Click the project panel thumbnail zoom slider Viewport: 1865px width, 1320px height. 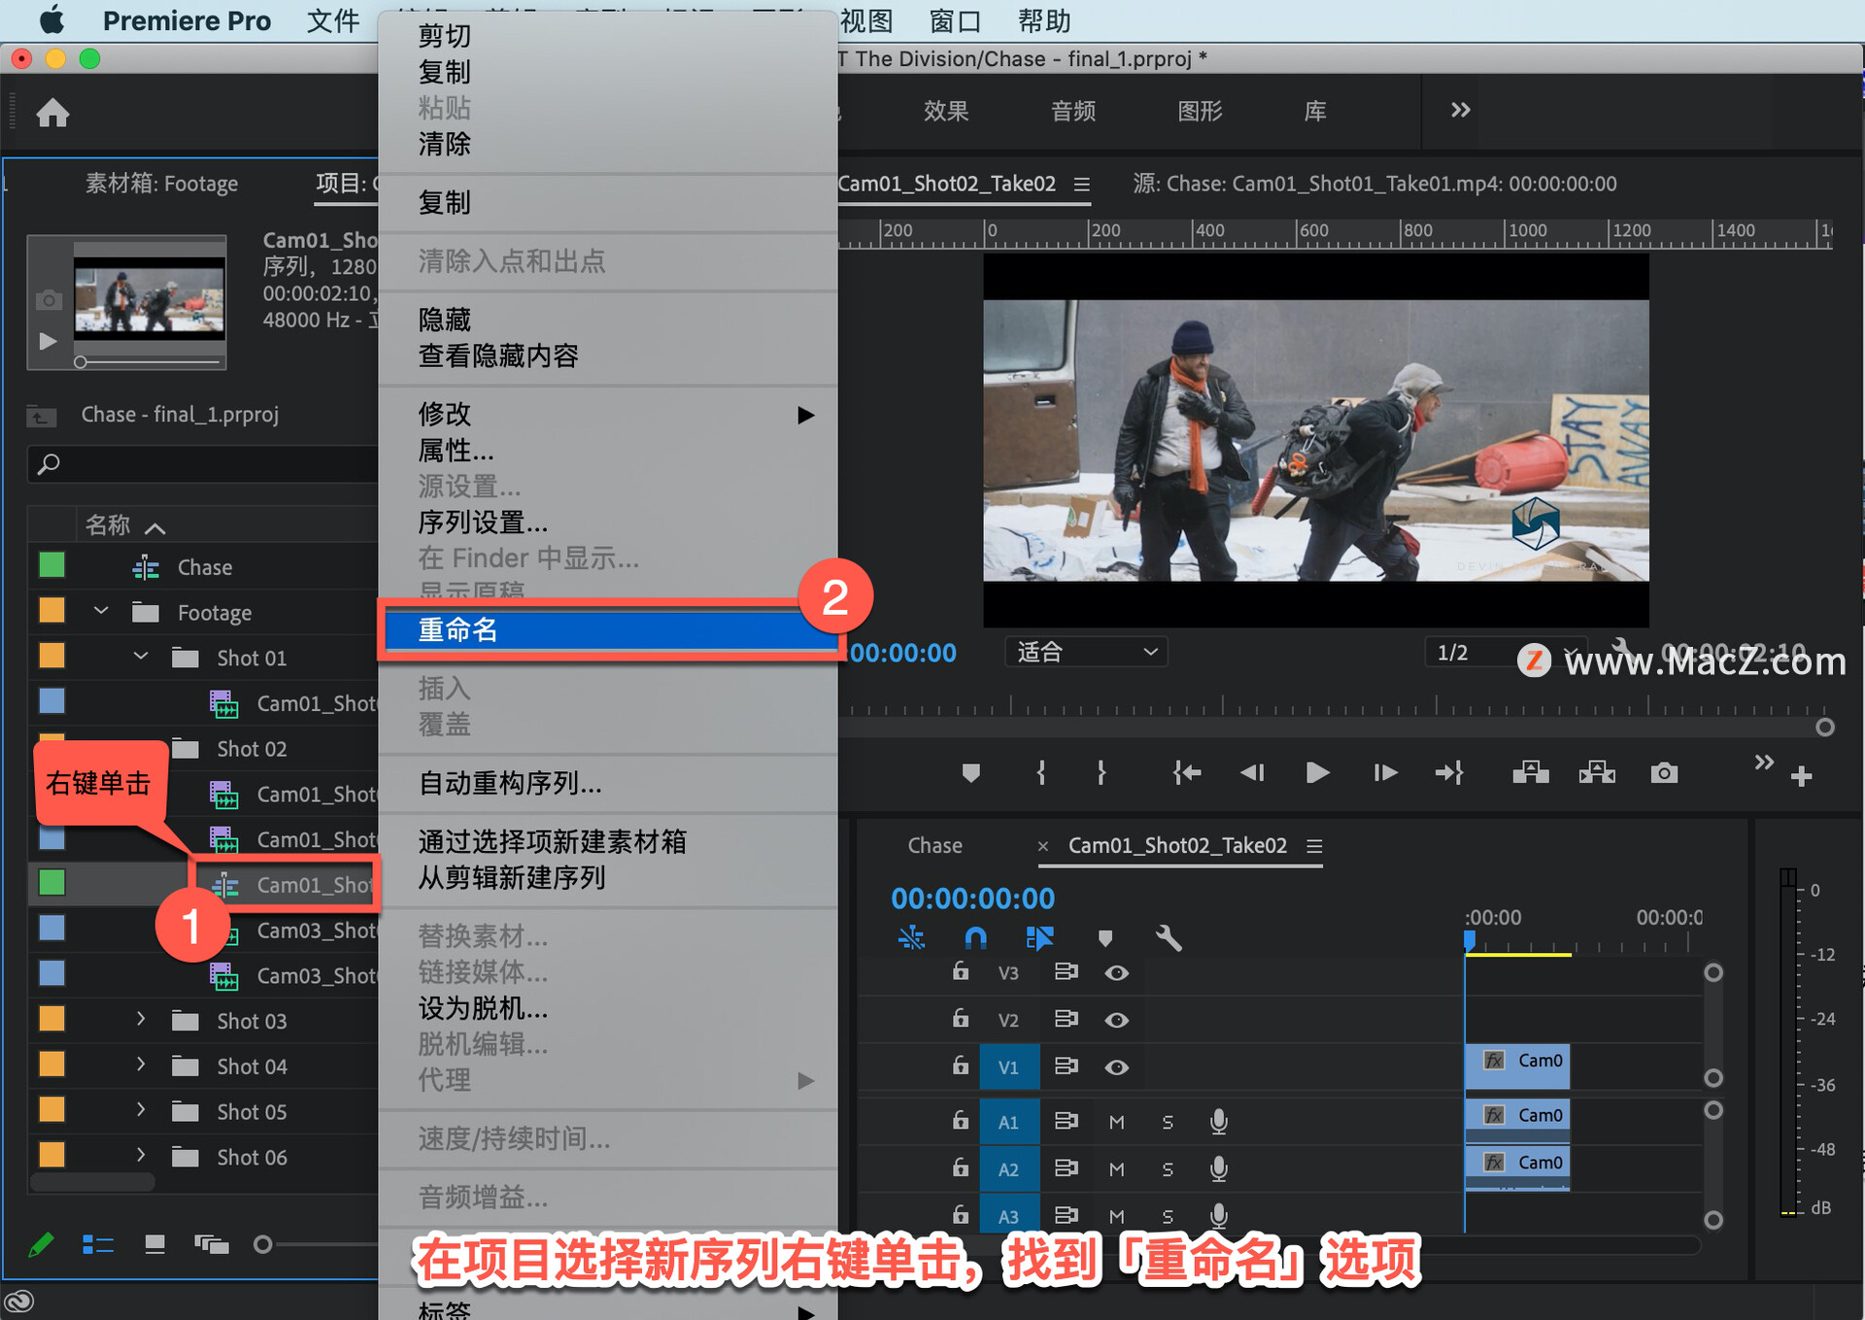pyautogui.click(x=263, y=1244)
